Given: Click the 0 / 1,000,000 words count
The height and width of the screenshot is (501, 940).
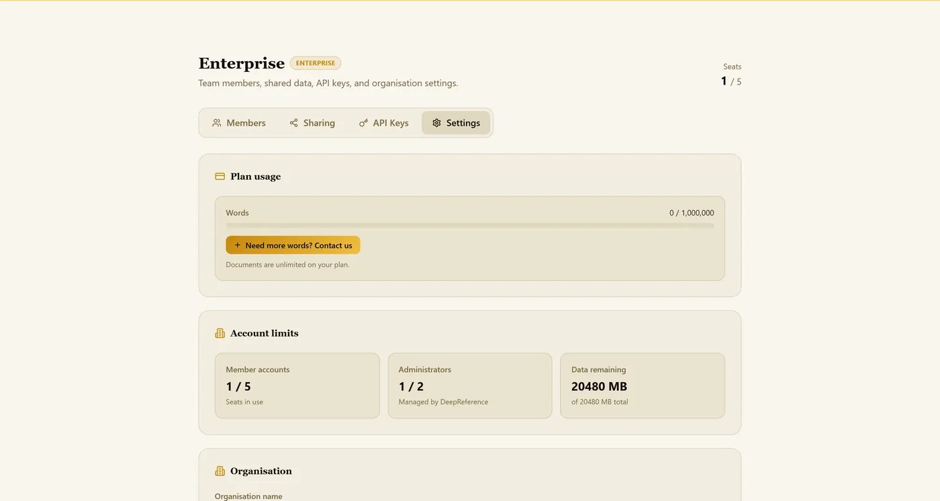Looking at the screenshot, I should click(692, 213).
